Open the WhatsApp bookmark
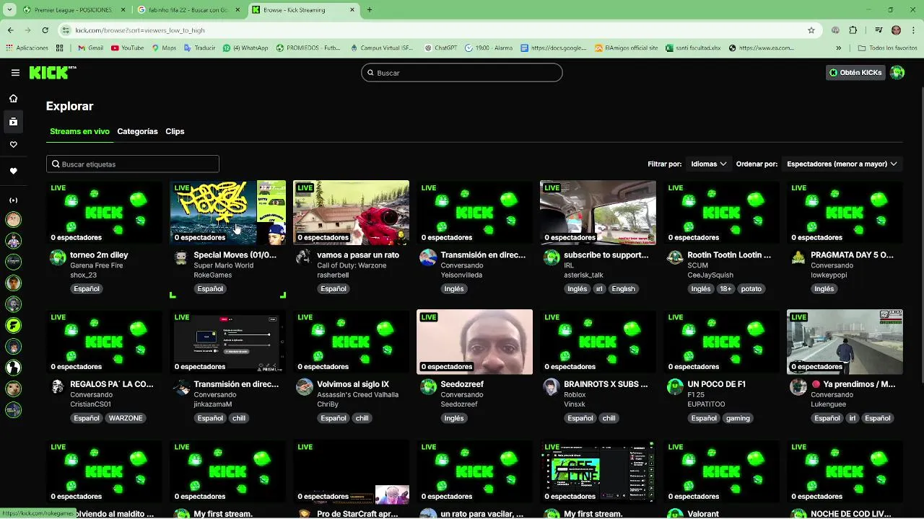Viewport: 924px width, 519px height. pyautogui.click(x=245, y=48)
